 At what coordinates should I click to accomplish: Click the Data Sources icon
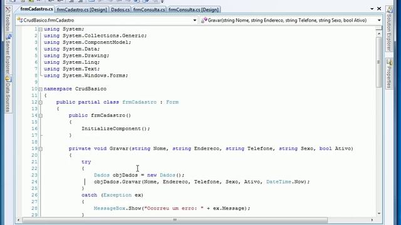click(x=8, y=79)
